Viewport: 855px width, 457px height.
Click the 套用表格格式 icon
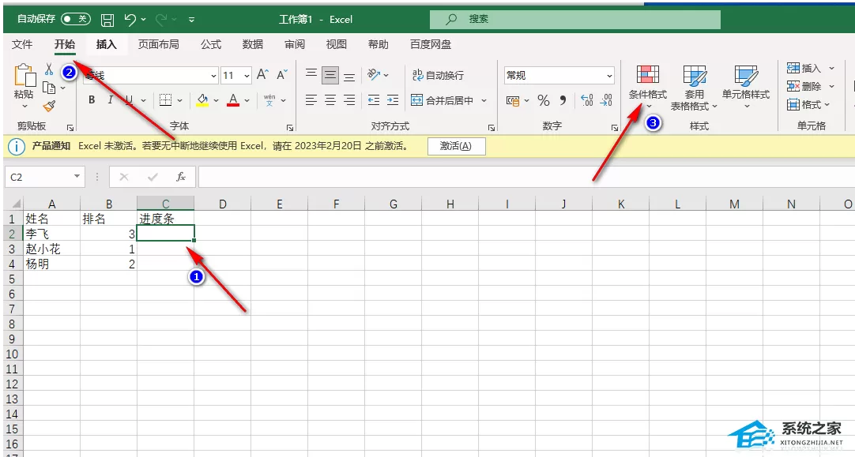pos(694,75)
